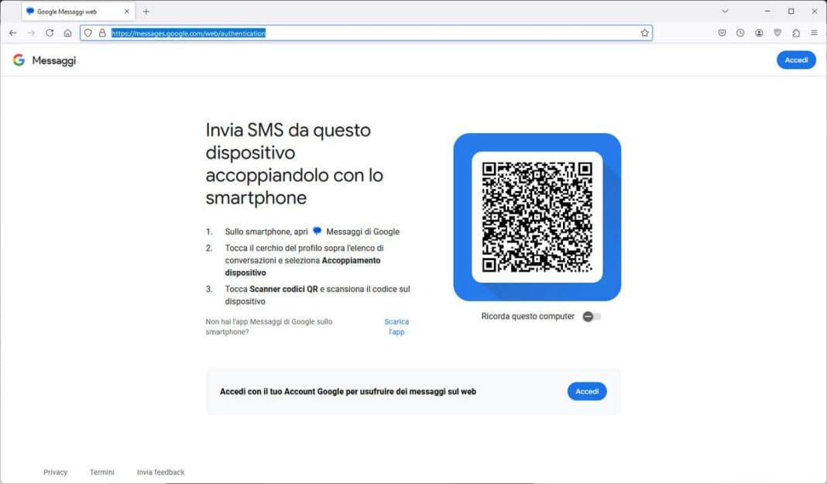Open the extensions puzzle icon

pyautogui.click(x=796, y=33)
